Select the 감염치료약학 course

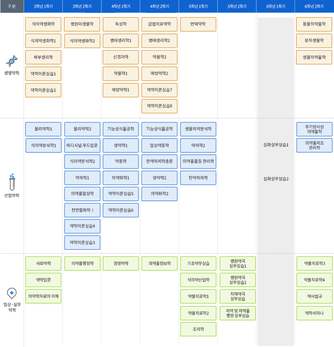coord(159,24)
